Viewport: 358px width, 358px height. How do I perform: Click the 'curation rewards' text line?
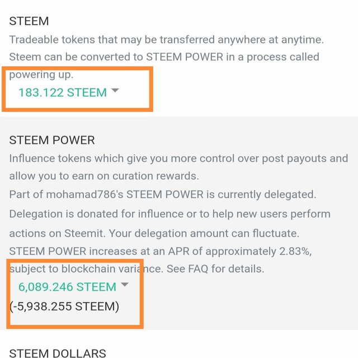pyautogui.click(x=103, y=176)
